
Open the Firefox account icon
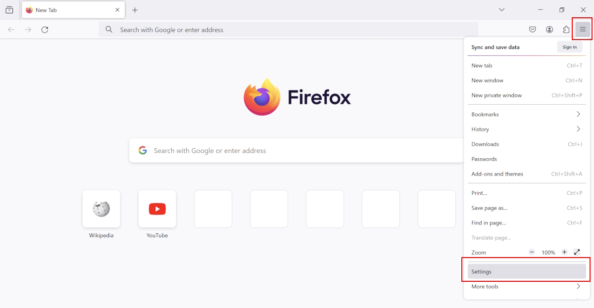click(x=549, y=30)
